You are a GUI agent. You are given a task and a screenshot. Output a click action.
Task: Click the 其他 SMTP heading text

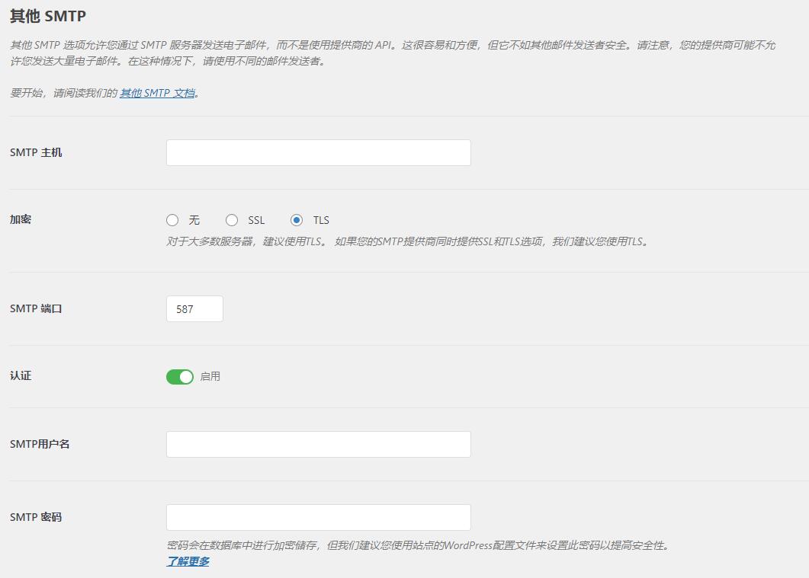tap(48, 16)
